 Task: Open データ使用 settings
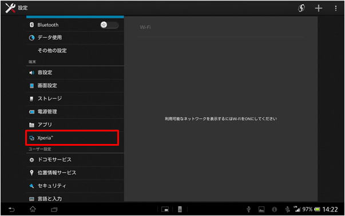click(75, 38)
